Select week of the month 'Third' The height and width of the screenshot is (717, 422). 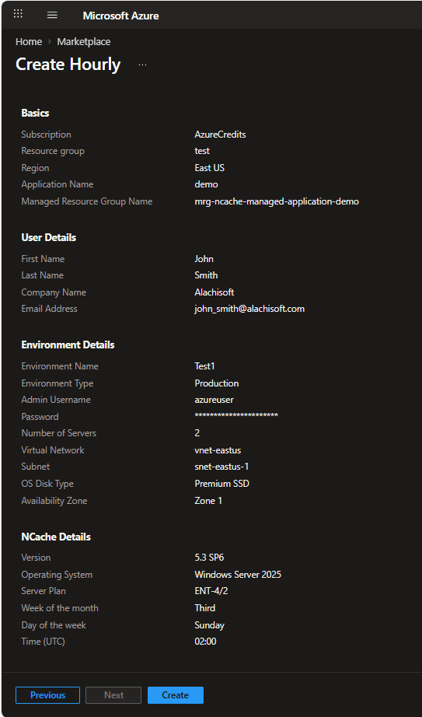pyautogui.click(x=205, y=607)
